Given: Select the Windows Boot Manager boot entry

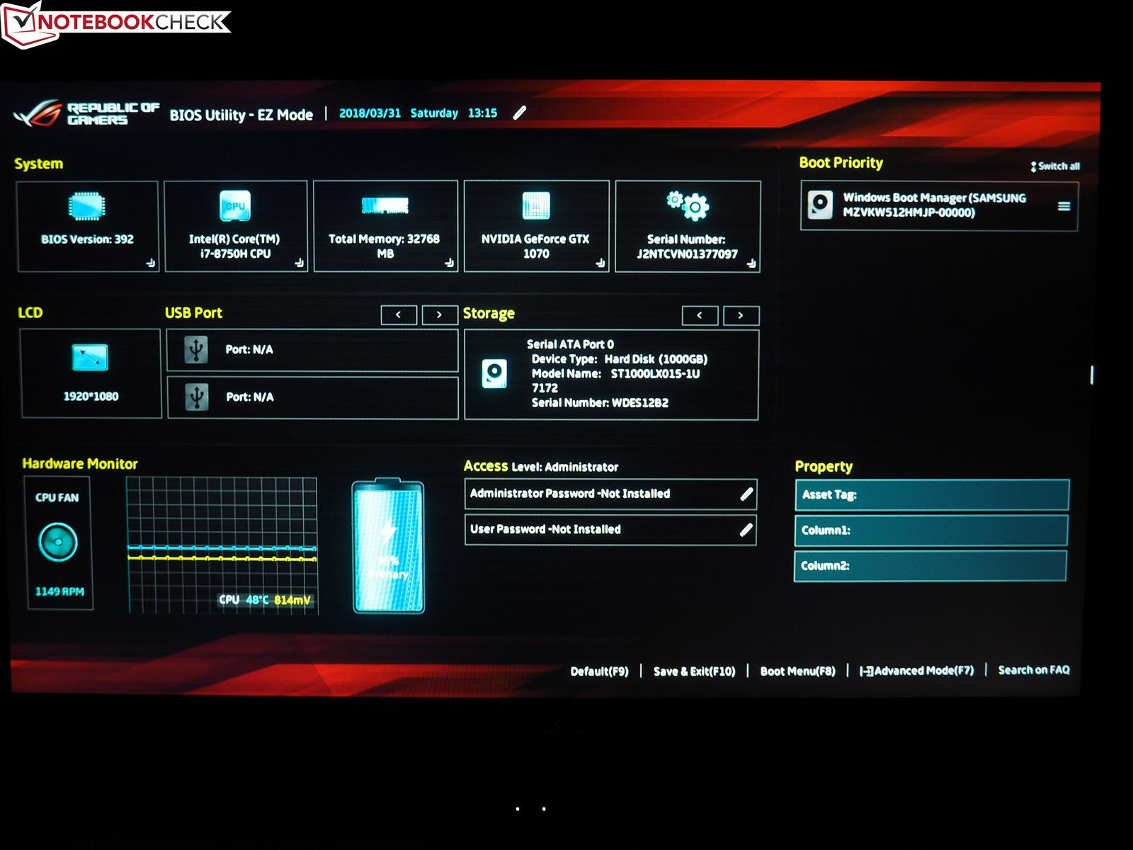Looking at the screenshot, I should pos(939,206).
